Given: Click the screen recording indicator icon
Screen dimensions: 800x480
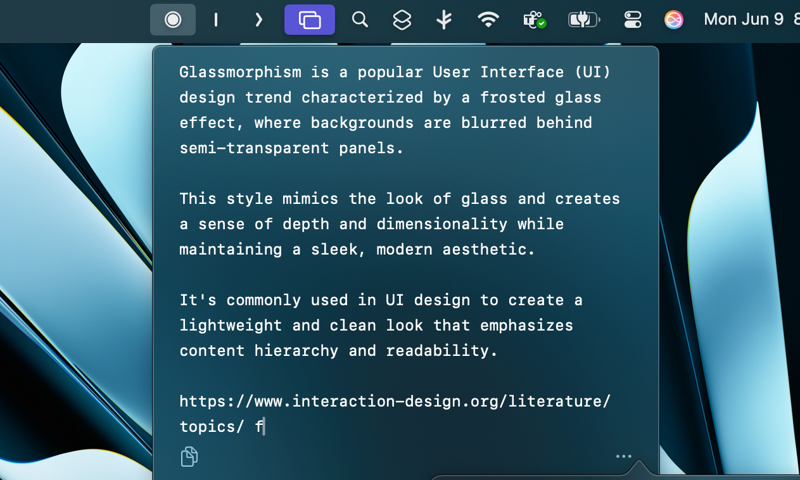Looking at the screenshot, I should (x=173, y=19).
